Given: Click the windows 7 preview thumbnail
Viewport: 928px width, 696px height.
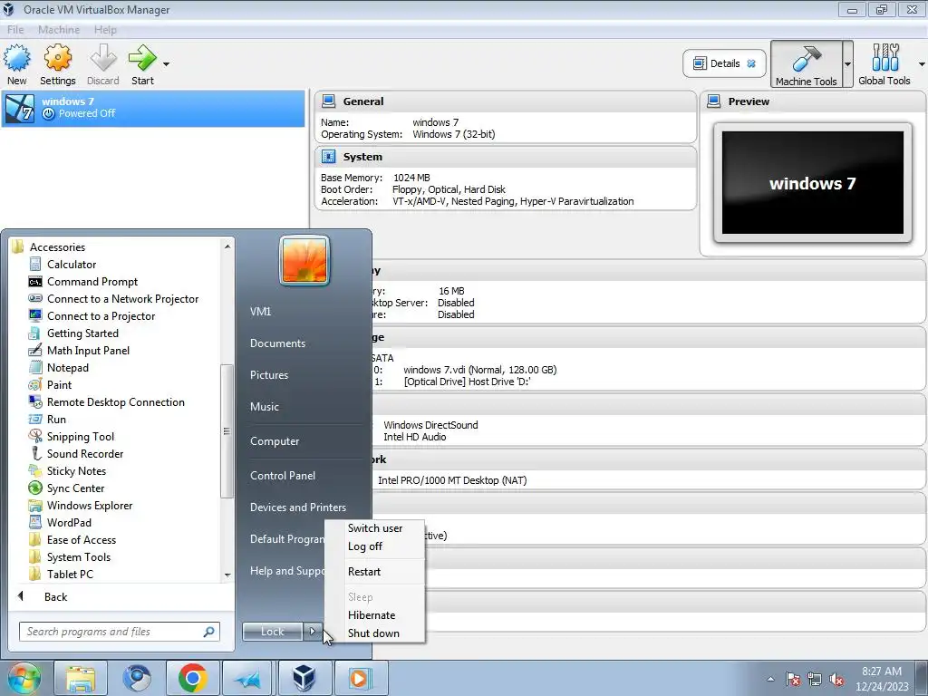Looking at the screenshot, I should tap(813, 183).
